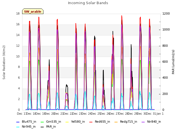
Task: Click the 200 value on right axis
Action: pyautogui.click(x=165, y=94)
